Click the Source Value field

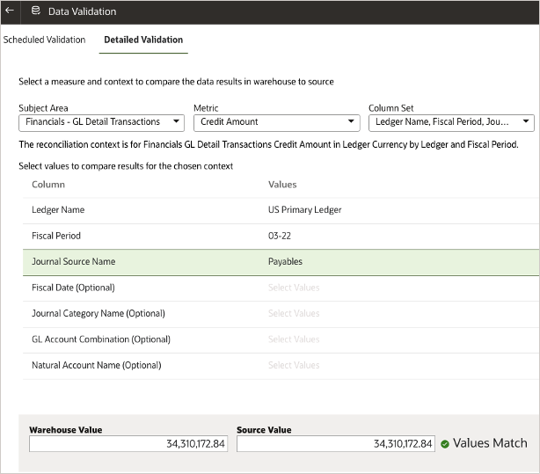[x=335, y=444]
